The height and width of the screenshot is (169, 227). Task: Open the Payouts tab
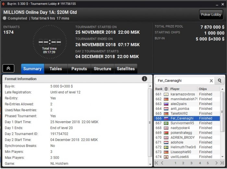(79, 69)
